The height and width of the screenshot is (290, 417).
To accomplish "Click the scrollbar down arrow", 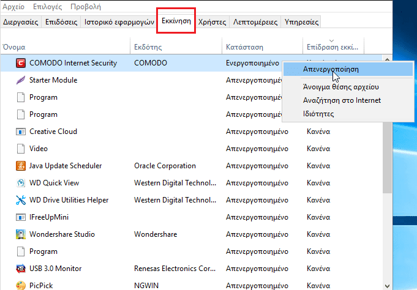I will click(387, 286).
